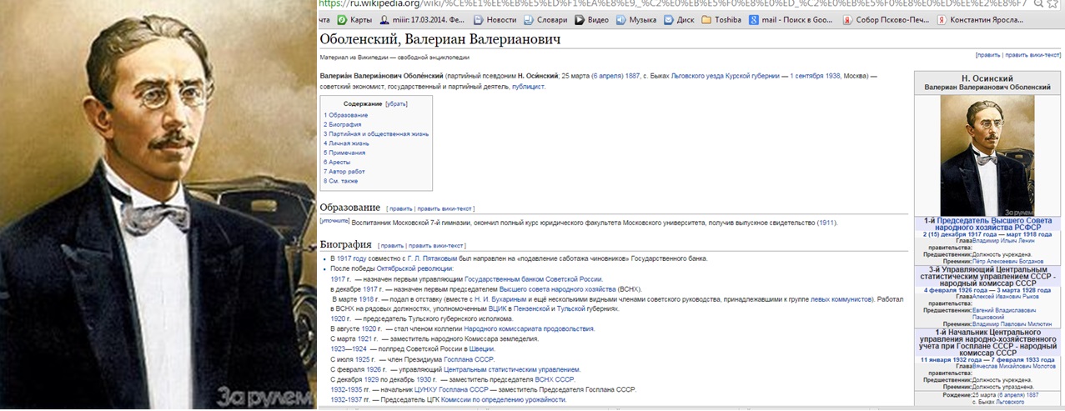Jump to contents item 5 Примечания
The height and width of the screenshot is (411, 1065).
coord(344,153)
